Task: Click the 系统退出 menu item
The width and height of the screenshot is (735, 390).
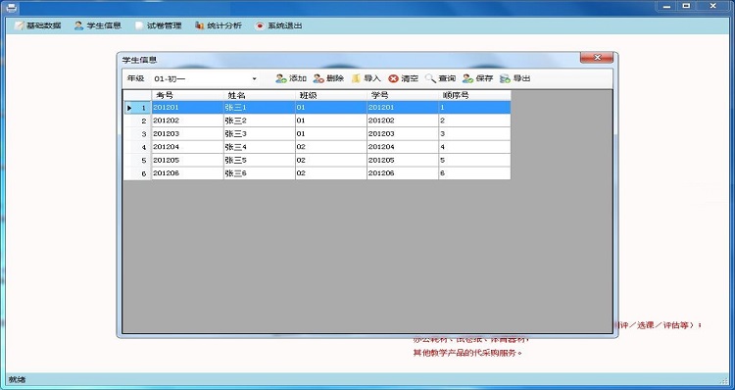Action: coord(279,25)
